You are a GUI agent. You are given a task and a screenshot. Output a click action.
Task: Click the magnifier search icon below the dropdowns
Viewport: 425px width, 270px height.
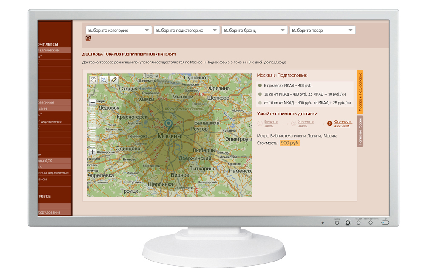tap(88, 38)
